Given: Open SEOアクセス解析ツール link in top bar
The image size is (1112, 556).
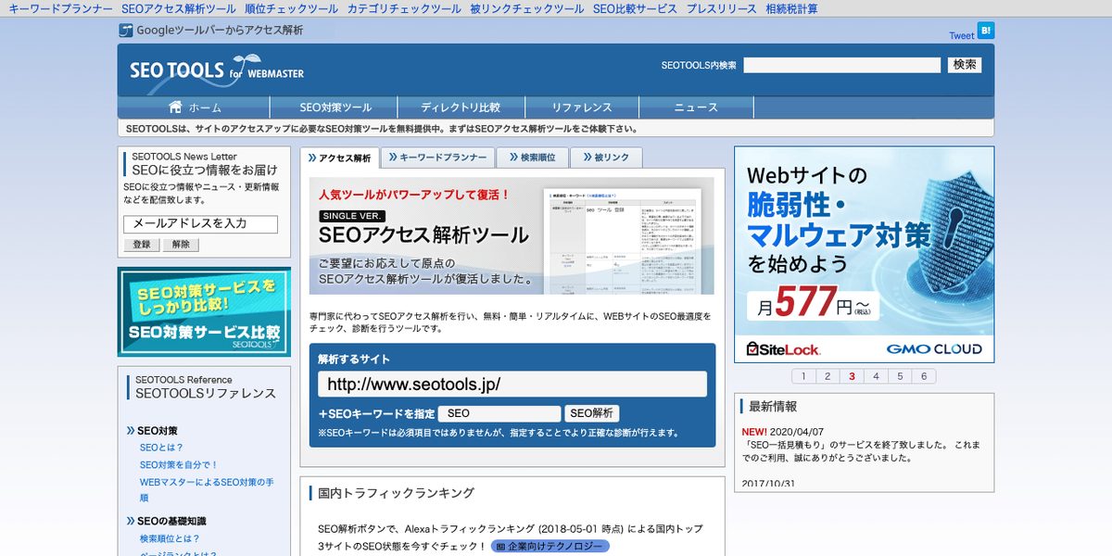Looking at the screenshot, I should 179,9.
